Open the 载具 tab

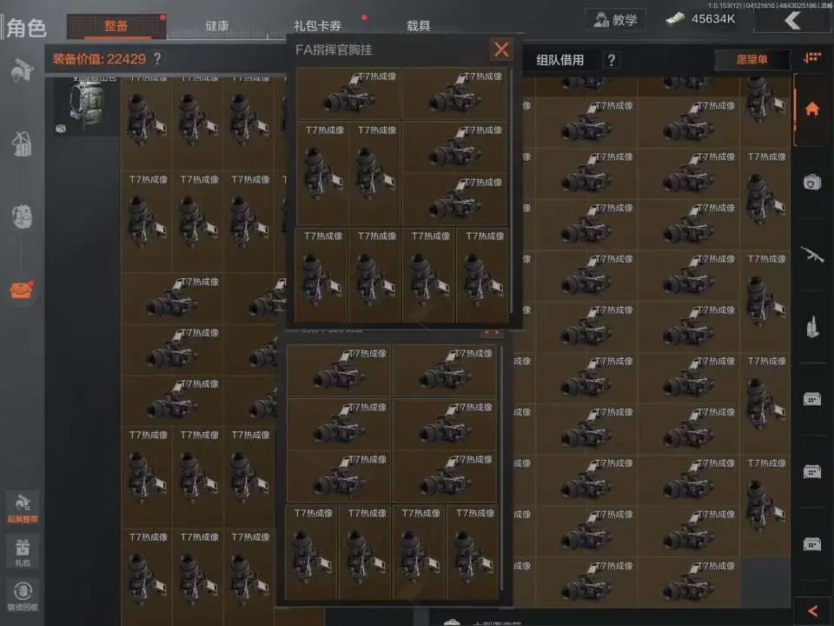[x=418, y=25]
